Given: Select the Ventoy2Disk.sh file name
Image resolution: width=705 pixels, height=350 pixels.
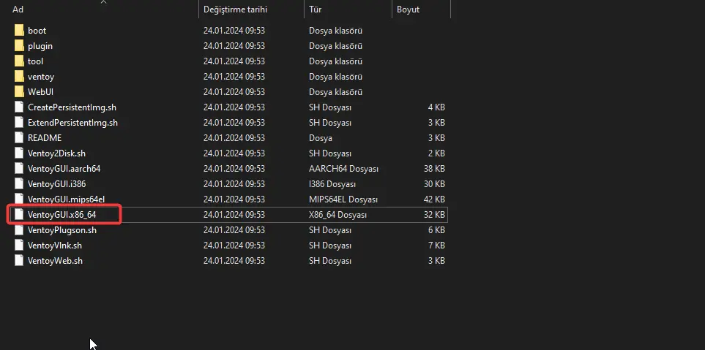Looking at the screenshot, I should pyautogui.click(x=56, y=153).
